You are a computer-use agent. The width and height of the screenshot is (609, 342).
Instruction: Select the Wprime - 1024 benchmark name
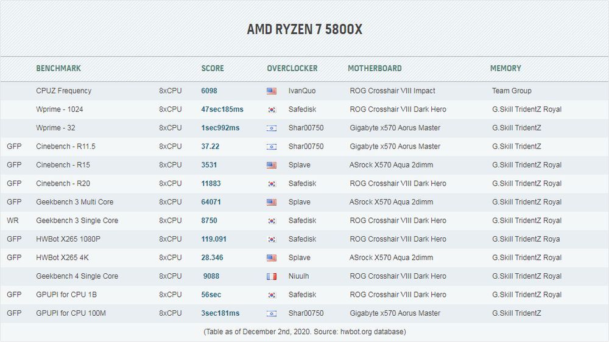click(60, 110)
